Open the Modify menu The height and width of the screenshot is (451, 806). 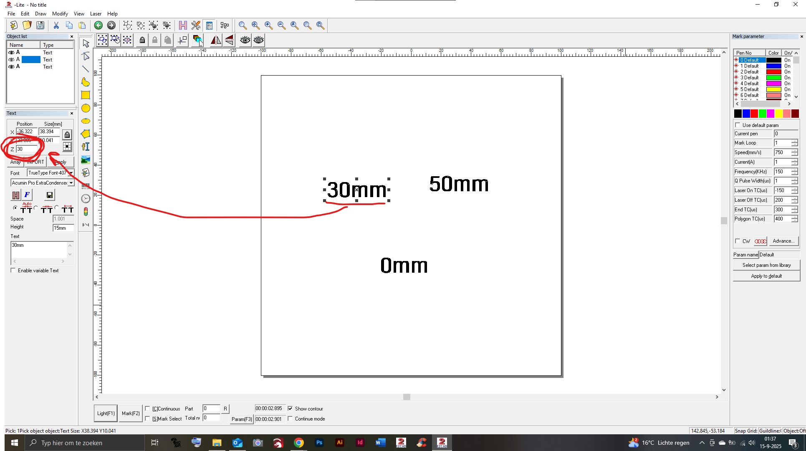(x=60, y=14)
